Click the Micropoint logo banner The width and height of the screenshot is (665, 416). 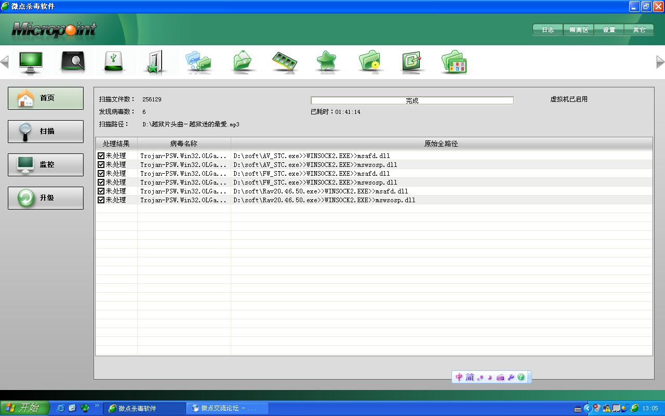(x=54, y=29)
